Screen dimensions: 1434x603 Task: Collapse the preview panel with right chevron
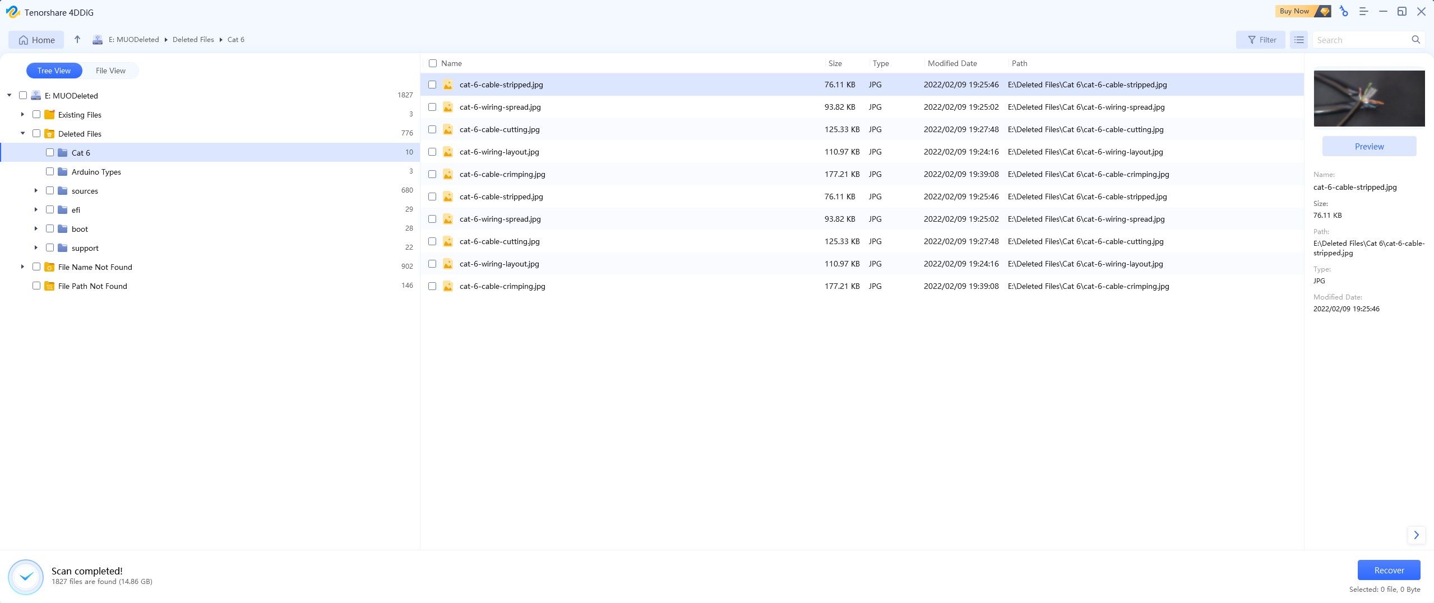[1416, 535]
